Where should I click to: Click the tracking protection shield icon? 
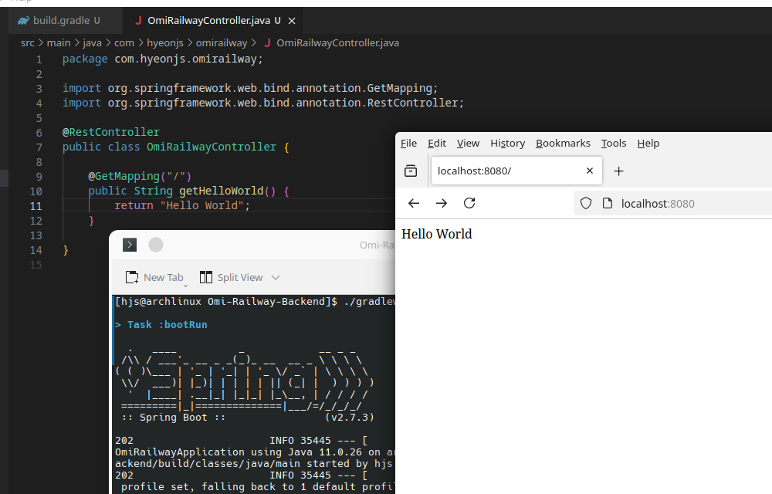[586, 203]
